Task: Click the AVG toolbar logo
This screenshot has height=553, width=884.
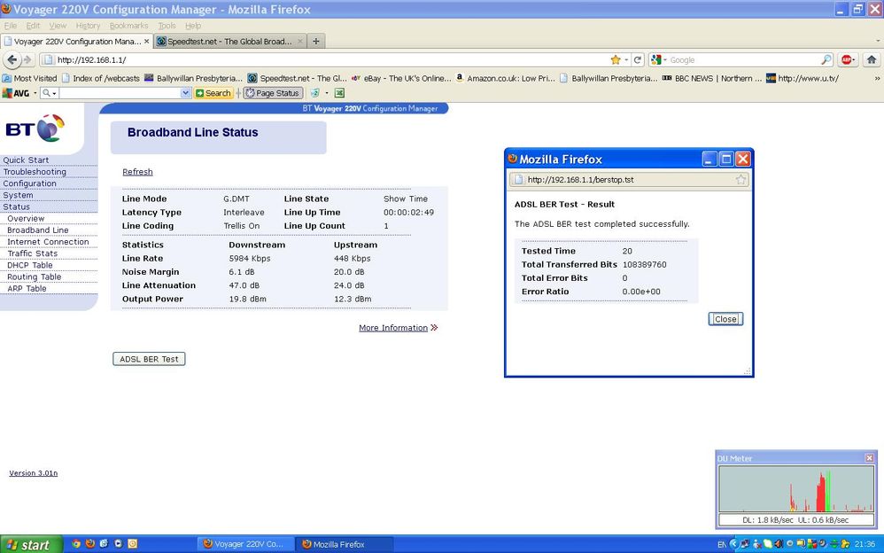Action: click(x=15, y=93)
